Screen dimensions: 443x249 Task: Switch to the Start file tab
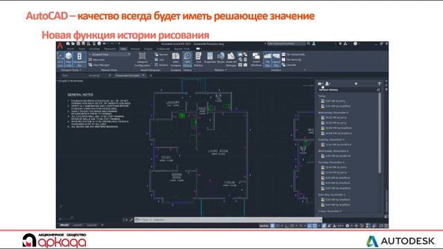coord(65,75)
